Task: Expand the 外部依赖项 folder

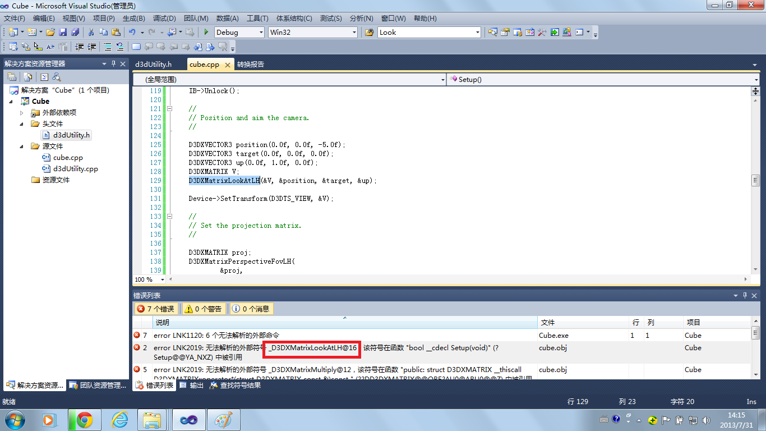Action: (x=22, y=113)
